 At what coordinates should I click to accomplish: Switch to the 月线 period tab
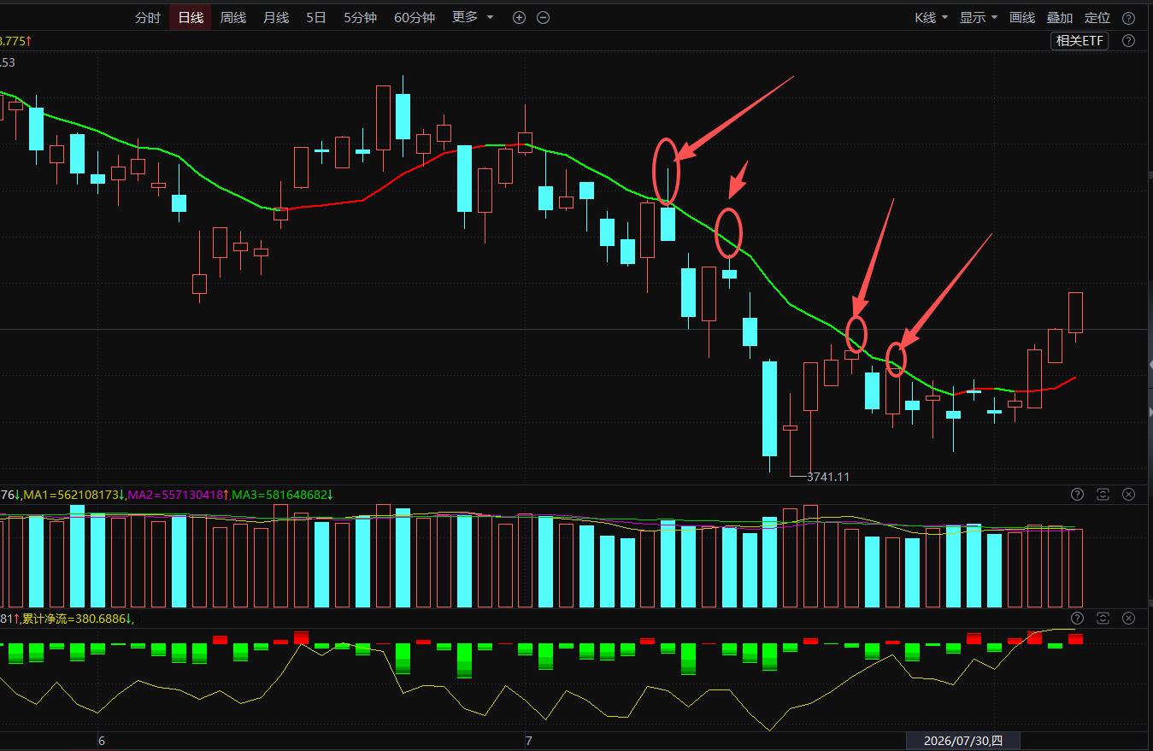(276, 18)
